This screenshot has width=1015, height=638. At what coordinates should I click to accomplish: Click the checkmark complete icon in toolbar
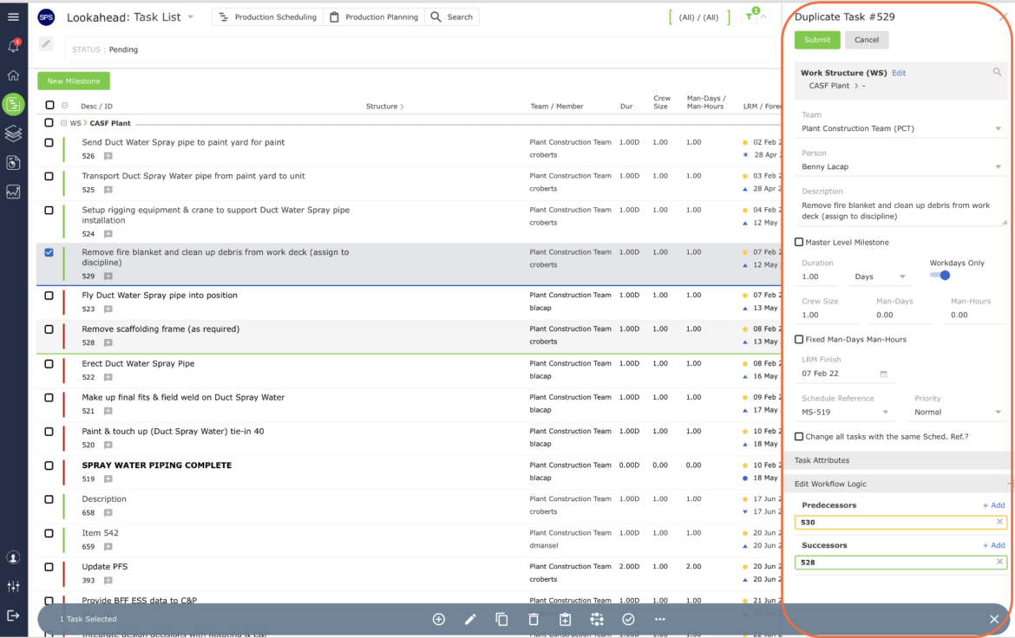629,619
